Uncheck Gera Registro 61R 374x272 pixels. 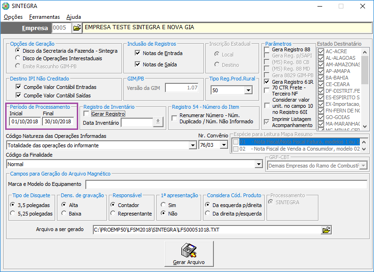267,82
